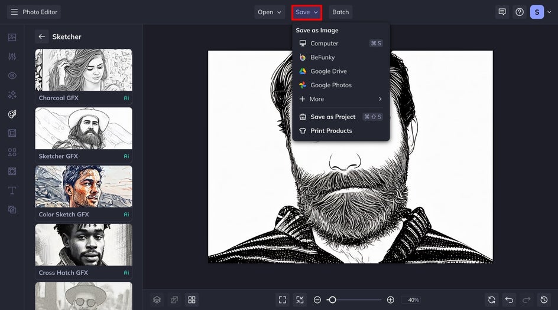The width and height of the screenshot is (558, 310).
Task: Expand the Open dropdown
Action: (270, 12)
